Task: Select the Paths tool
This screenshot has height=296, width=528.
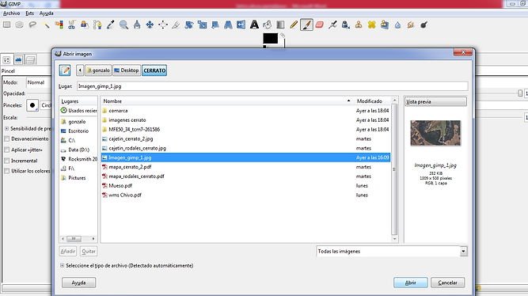Action: coord(97,25)
